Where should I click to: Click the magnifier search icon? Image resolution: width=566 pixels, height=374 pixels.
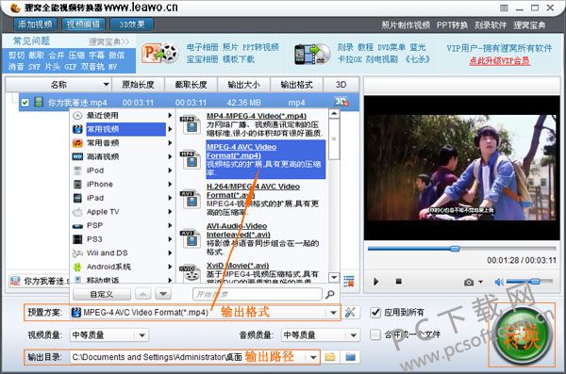(x=329, y=294)
